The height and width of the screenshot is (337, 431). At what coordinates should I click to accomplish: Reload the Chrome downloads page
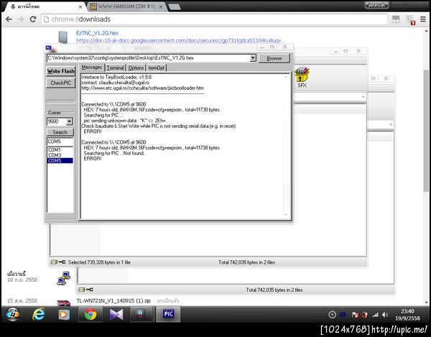[x=33, y=19]
